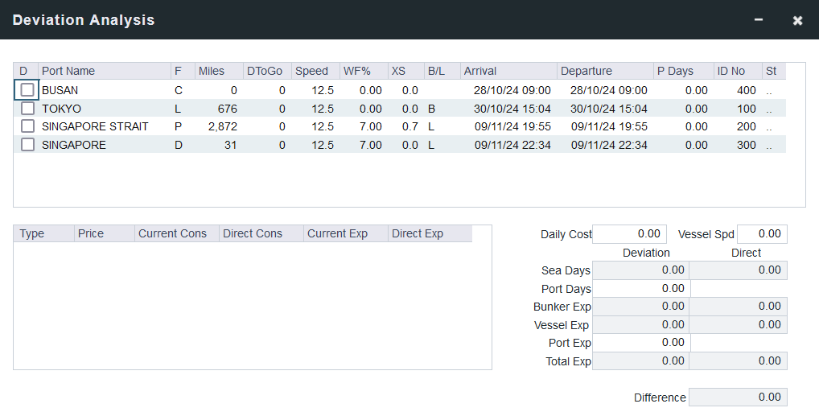Focus the Daily Cost input field
Image resolution: width=819 pixels, height=412 pixels.
[x=630, y=234]
